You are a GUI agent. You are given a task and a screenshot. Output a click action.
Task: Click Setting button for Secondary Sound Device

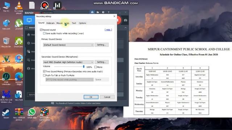(x=101, y=62)
